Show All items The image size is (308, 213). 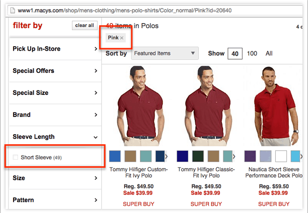pyautogui.click(x=269, y=53)
